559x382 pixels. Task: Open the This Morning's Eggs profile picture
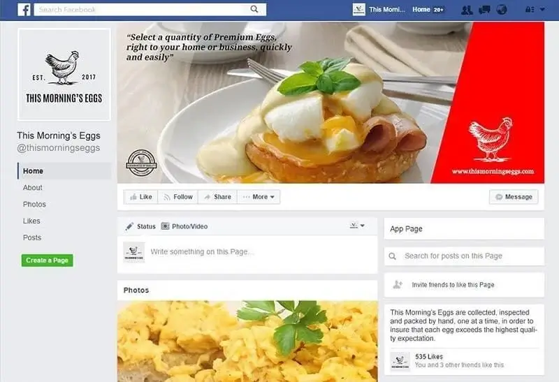click(64, 75)
